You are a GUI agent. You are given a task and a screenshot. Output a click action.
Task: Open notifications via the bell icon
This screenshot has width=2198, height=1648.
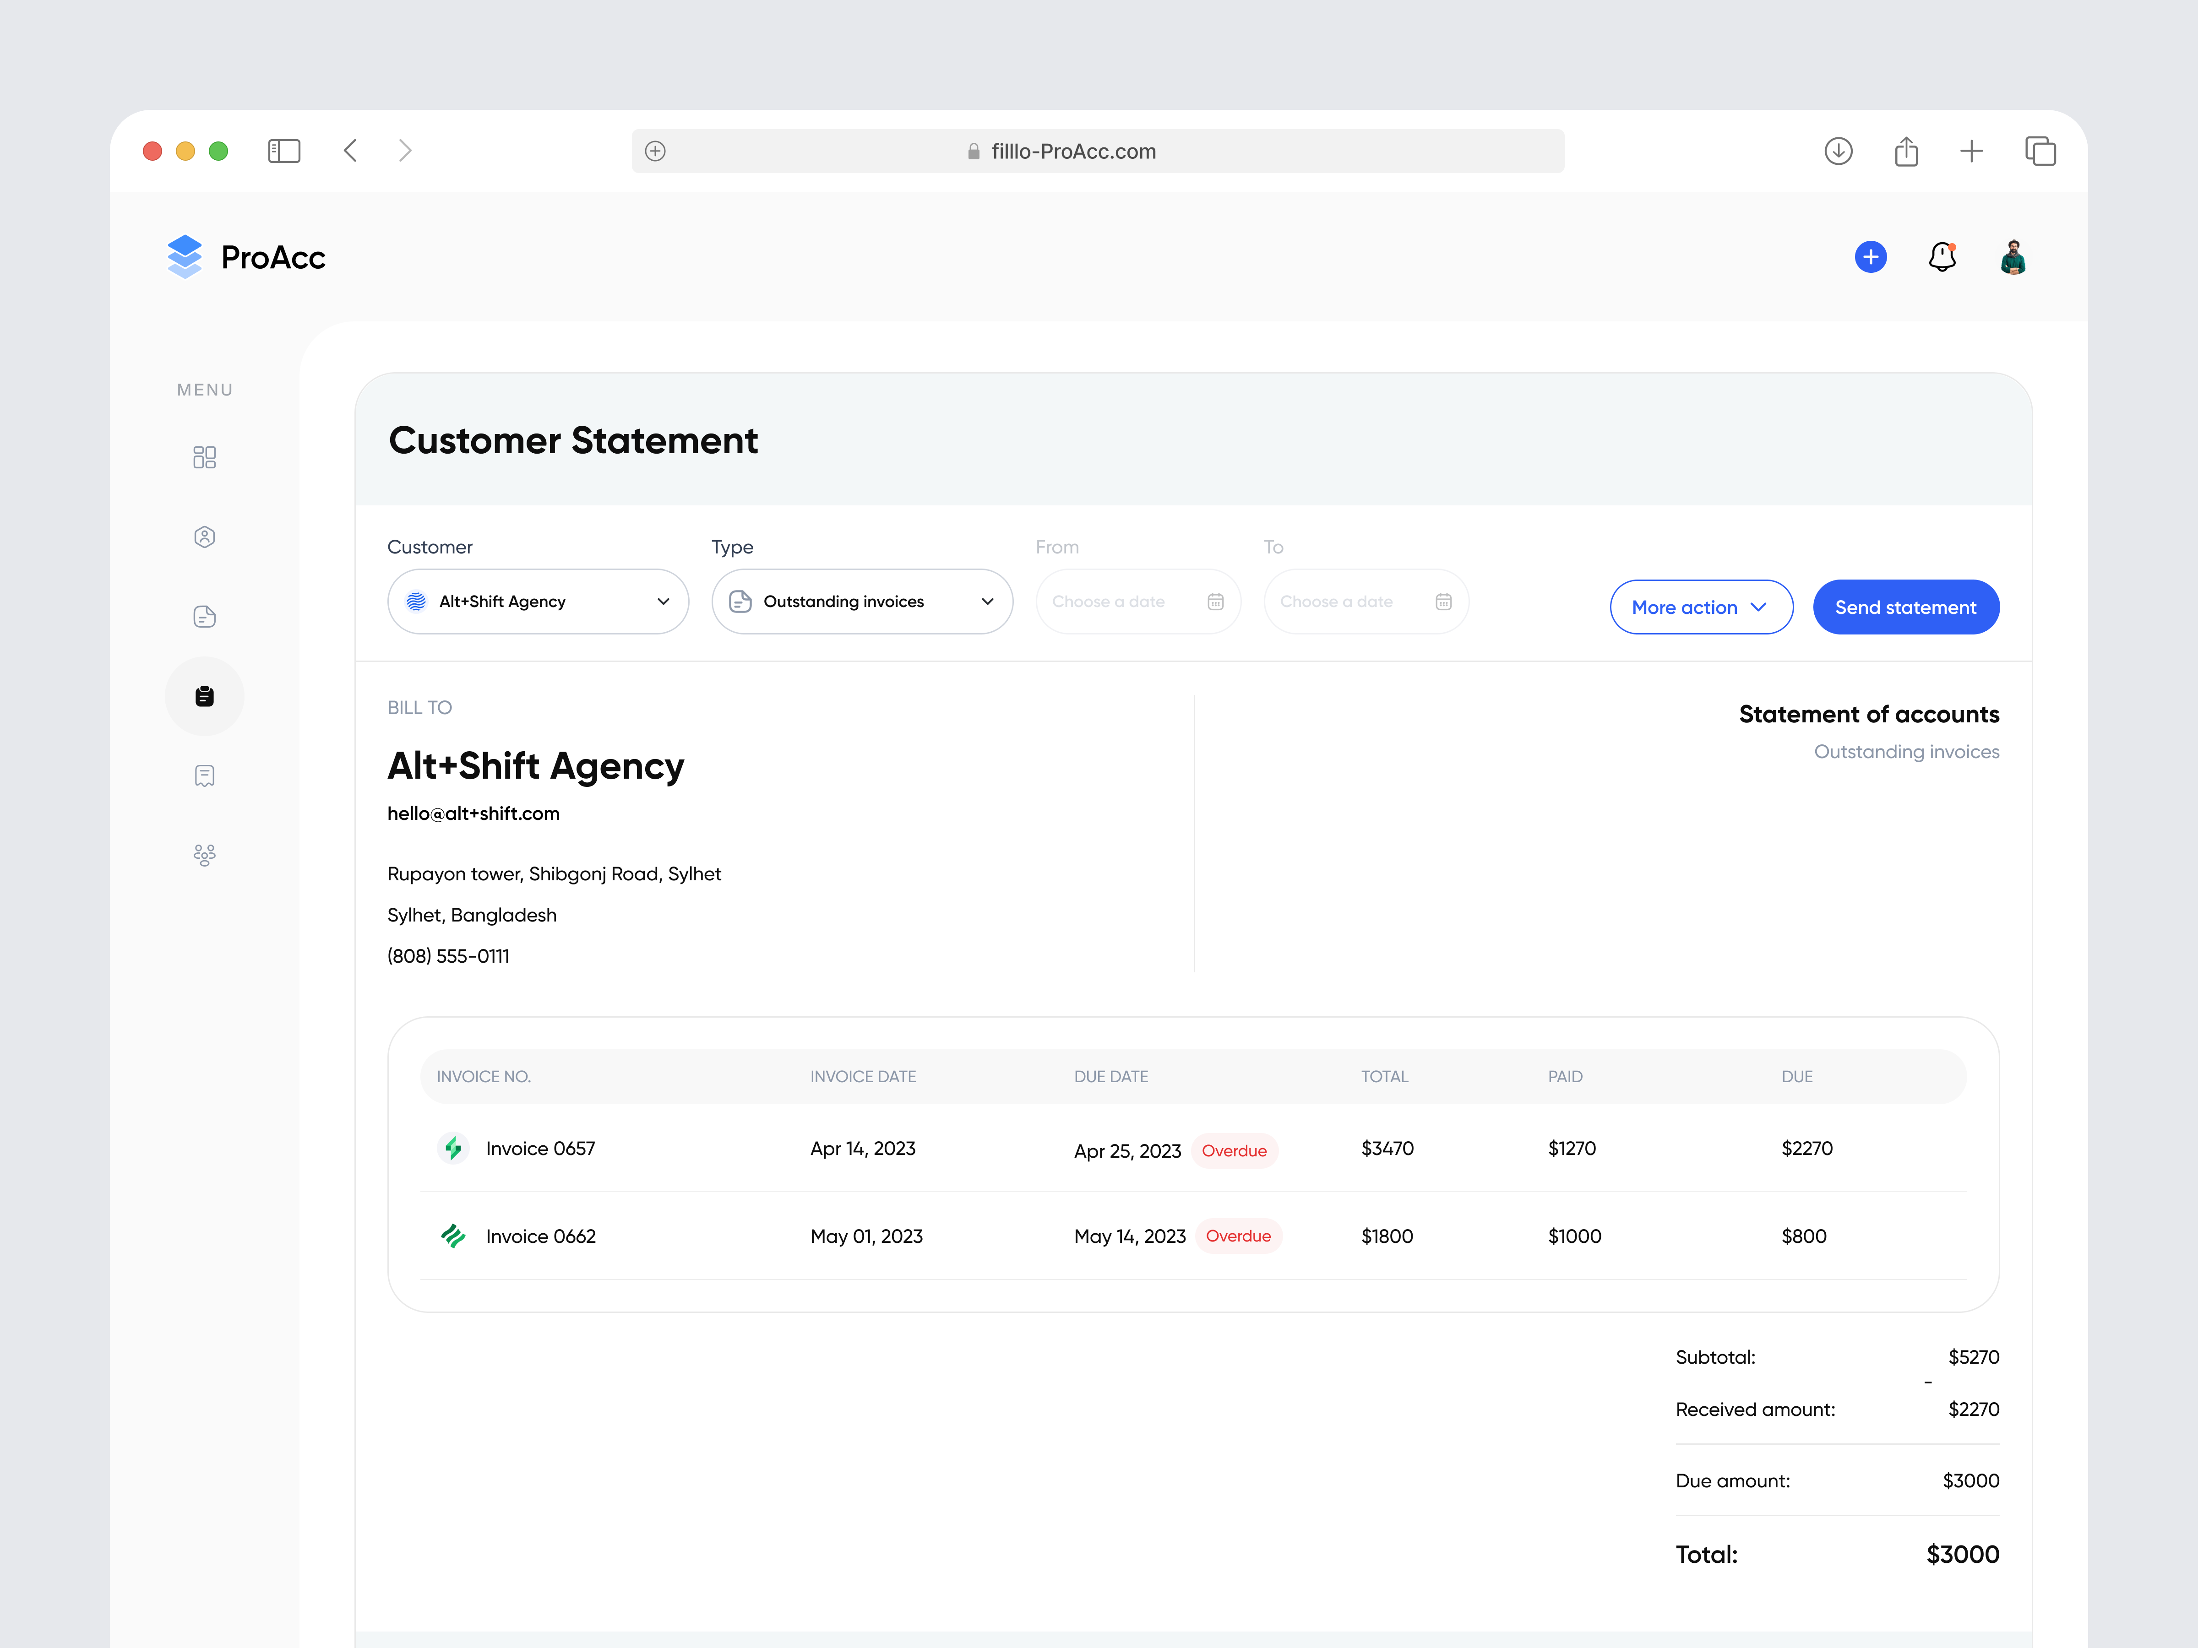pos(1942,256)
